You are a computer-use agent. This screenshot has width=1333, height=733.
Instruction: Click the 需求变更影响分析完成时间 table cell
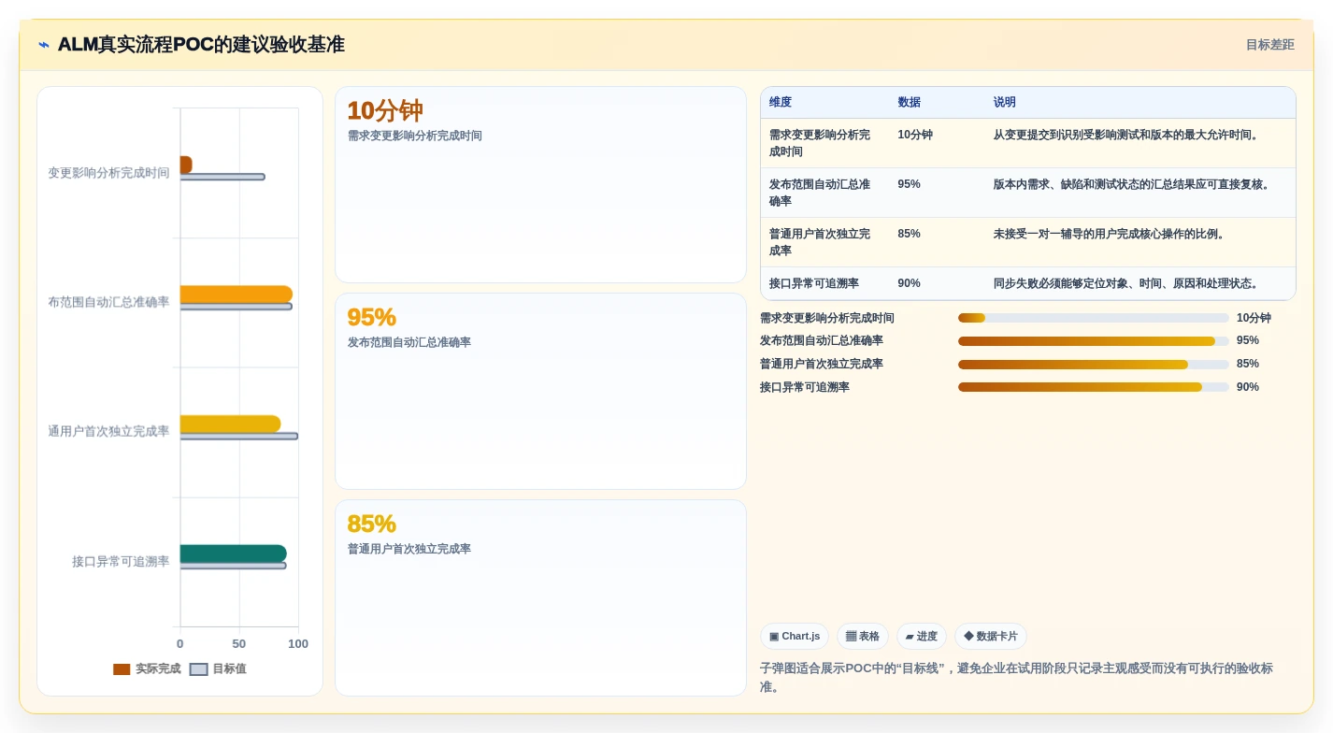(824, 143)
